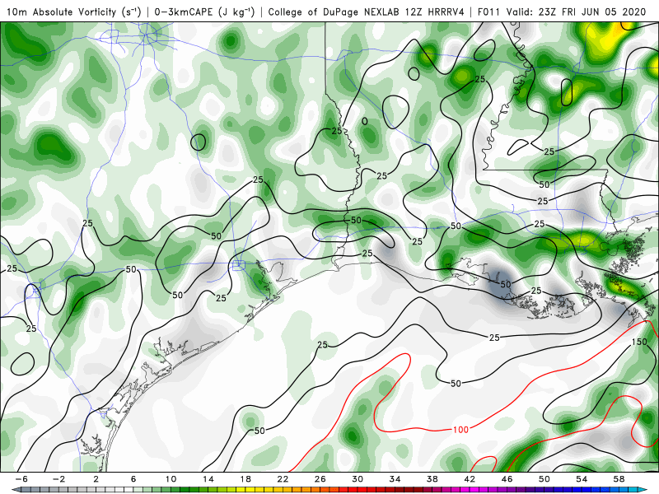Click the '10m Absolute Vorticity' title text
The height and width of the screenshot is (494, 659).
click(x=61, y=12)
